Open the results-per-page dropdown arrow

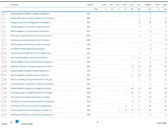17,122
